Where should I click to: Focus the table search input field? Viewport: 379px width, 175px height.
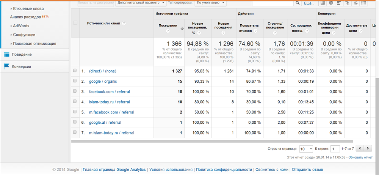[x=273, y=3]
